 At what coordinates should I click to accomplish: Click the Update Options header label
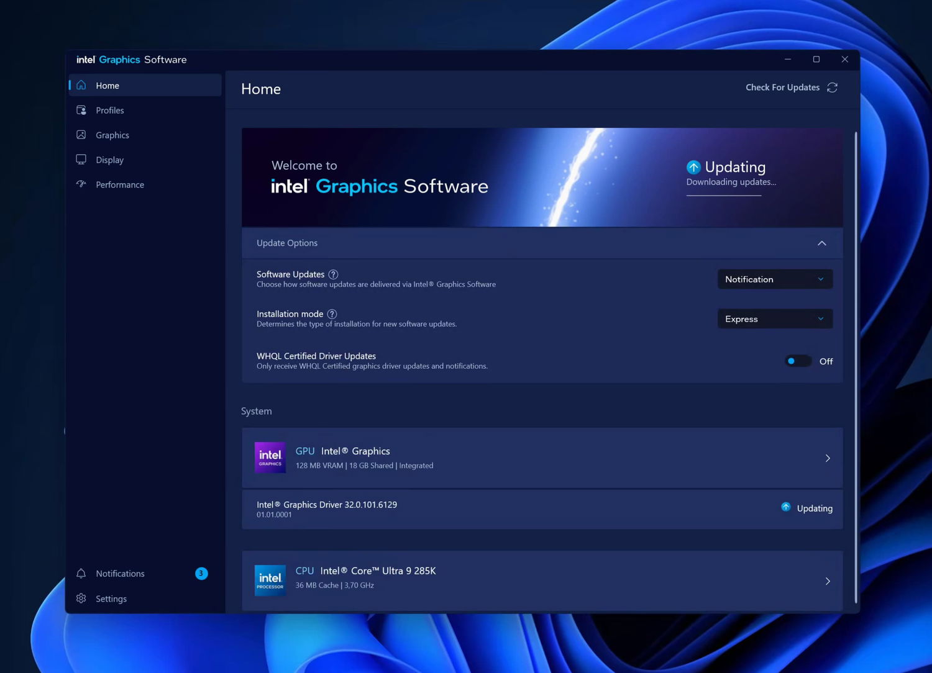point(287,243)
